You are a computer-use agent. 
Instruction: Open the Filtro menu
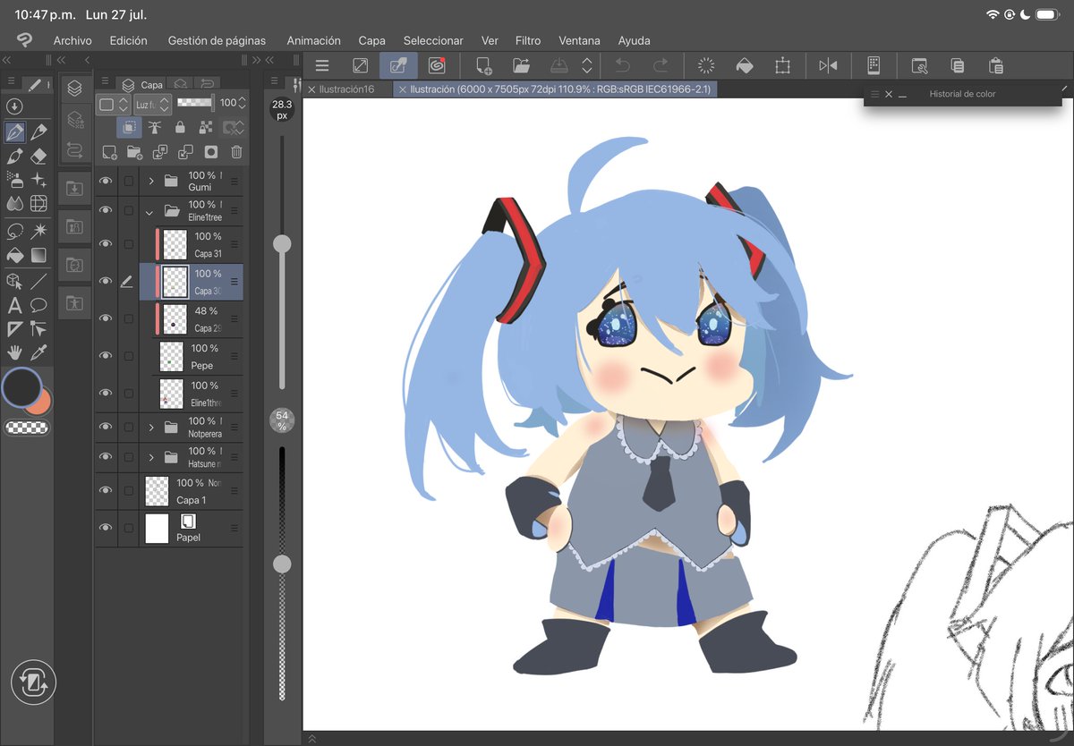tap(528, 40)
